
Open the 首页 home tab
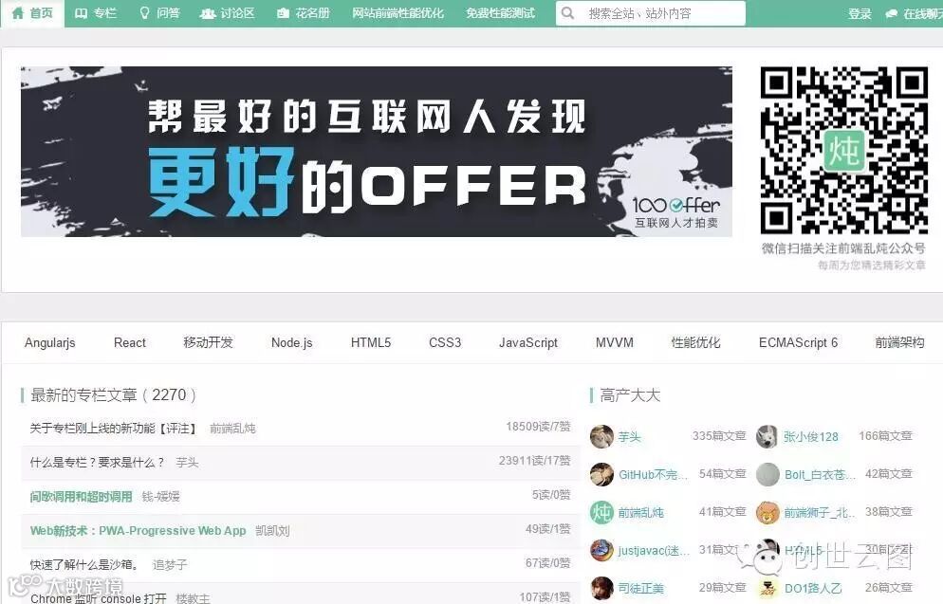32,13
